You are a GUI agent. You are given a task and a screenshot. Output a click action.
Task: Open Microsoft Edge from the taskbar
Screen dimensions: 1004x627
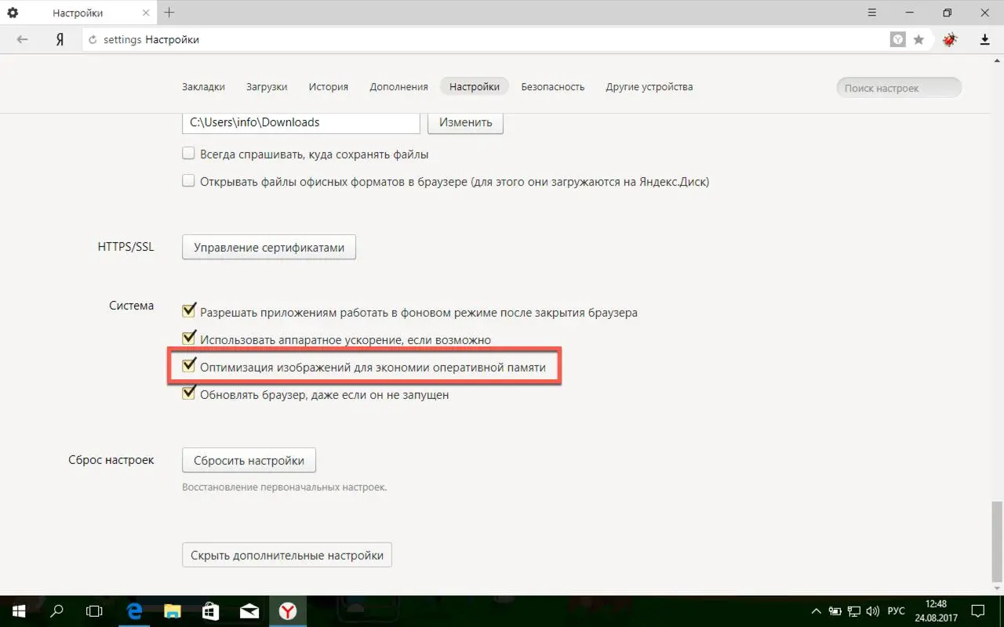(134, 611)
